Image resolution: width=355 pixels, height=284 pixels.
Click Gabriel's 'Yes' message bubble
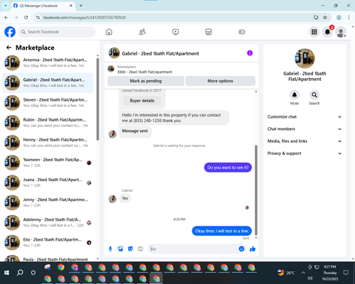(x=125, y=198)
